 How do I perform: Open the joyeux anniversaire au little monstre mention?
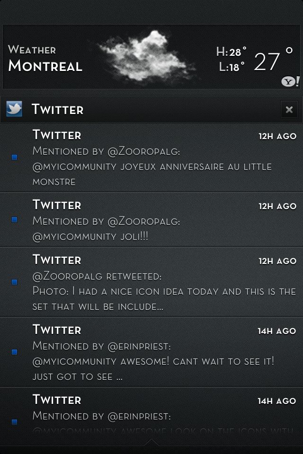(151, 157)
